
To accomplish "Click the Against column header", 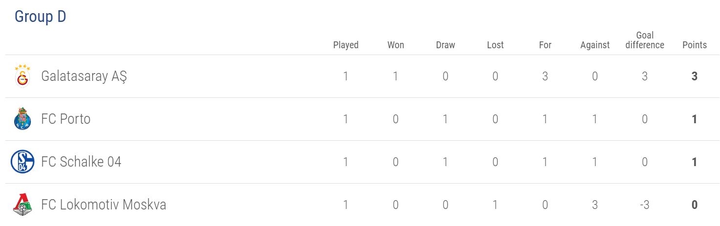I will pos(595,45).
